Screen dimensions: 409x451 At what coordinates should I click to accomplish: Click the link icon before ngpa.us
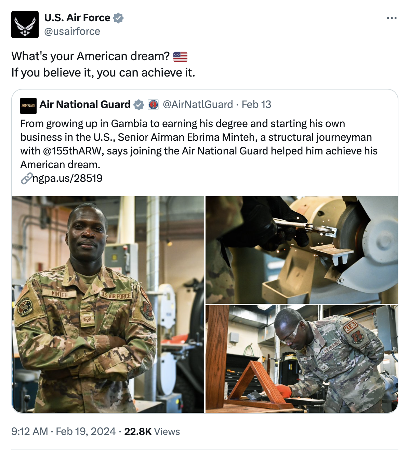click(x=26, y=178)
